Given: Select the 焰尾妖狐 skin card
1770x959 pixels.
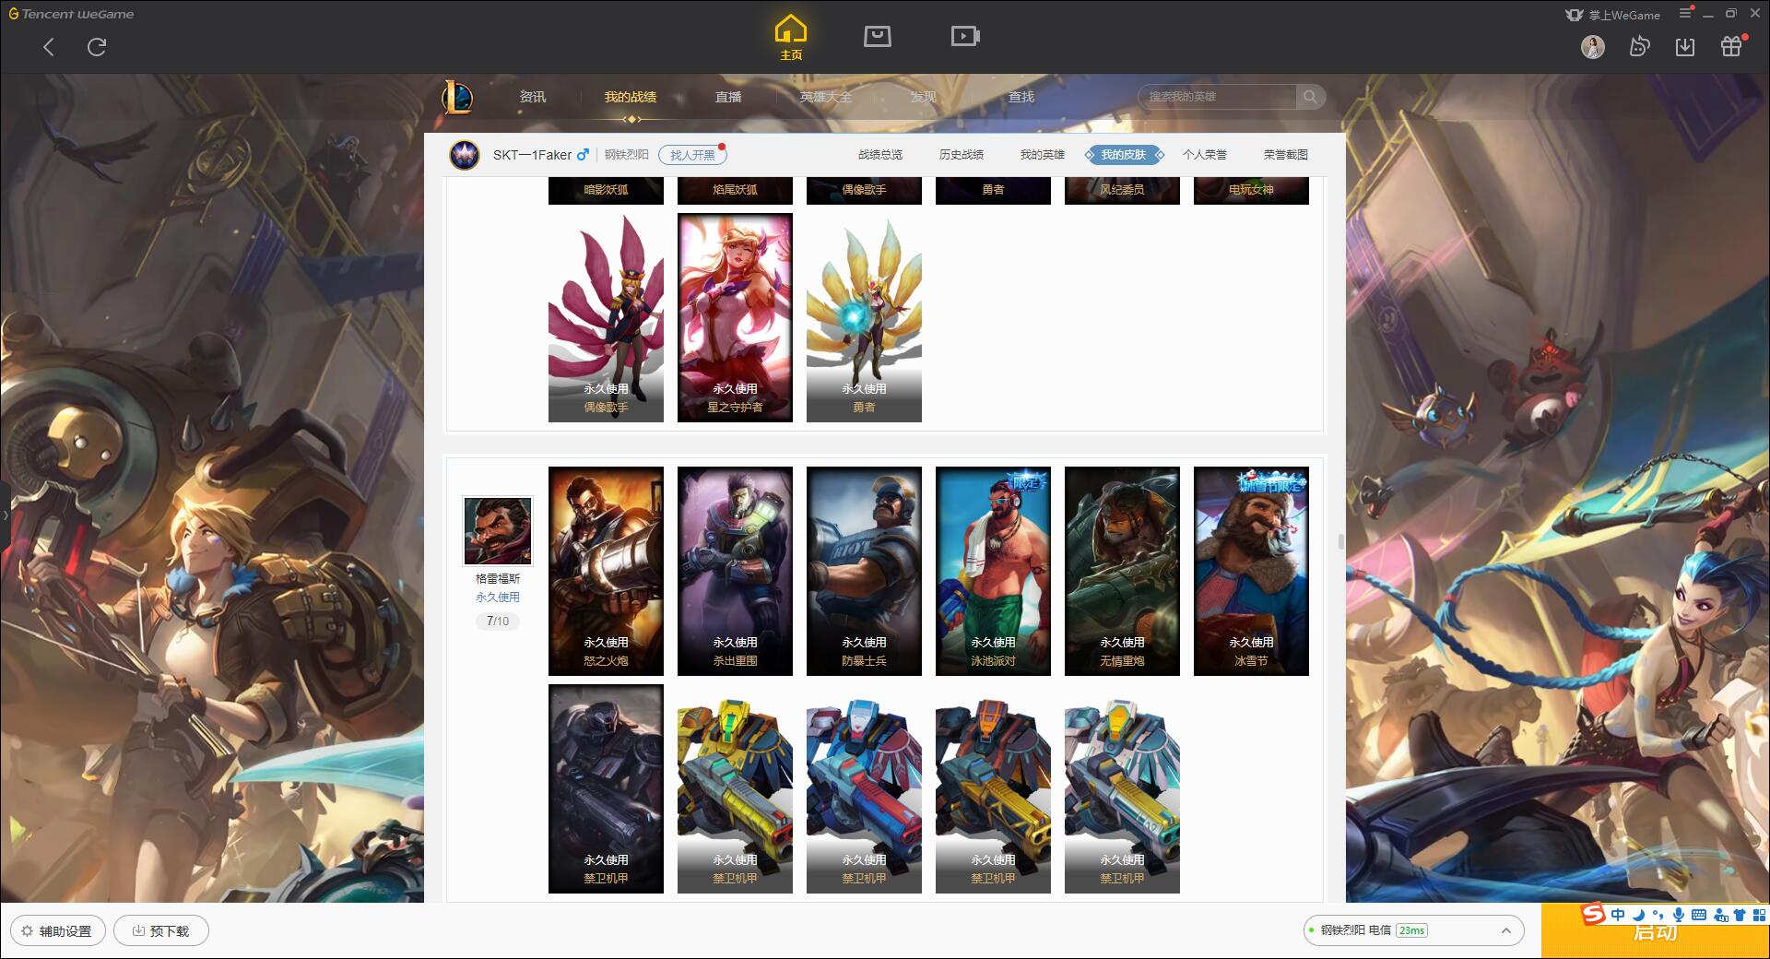Looking at the screenshot, I should coord(735,190).
